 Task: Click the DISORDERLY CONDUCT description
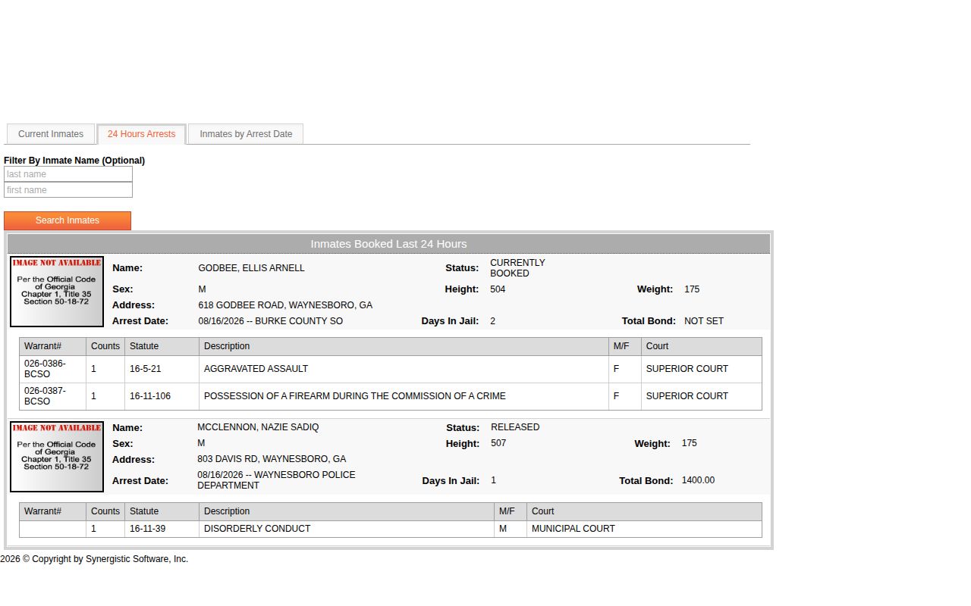pos(257,529)
